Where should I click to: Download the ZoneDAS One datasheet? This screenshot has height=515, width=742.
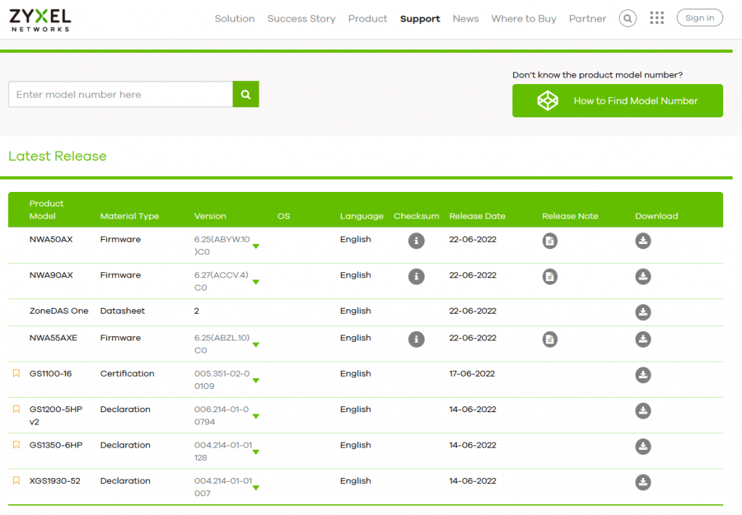coord(643,312)
